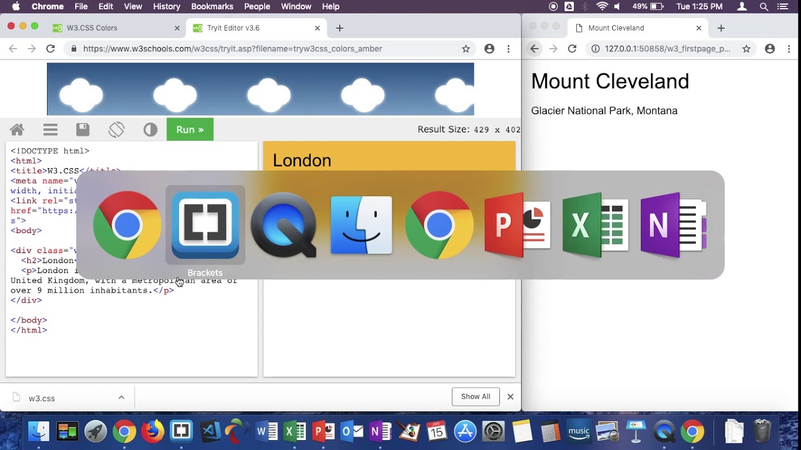Open the Window menu
This screenshot has height=450, width=801.
pos(296,6)
